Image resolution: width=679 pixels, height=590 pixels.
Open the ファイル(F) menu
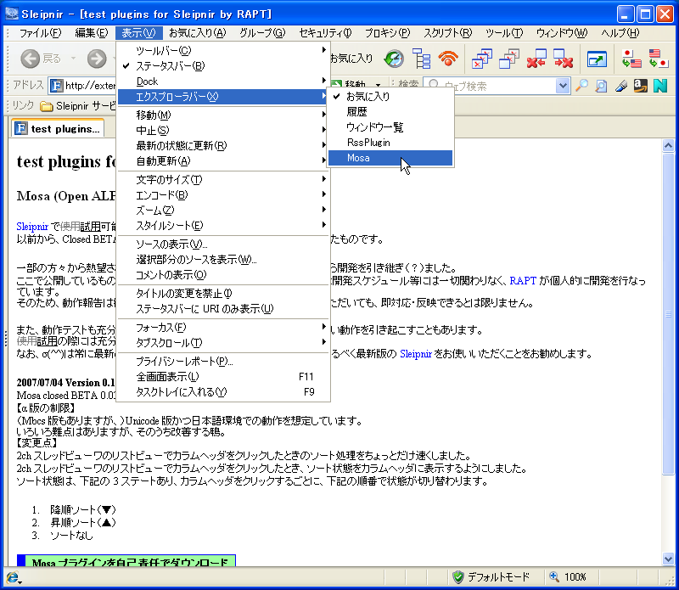[40, 33]
